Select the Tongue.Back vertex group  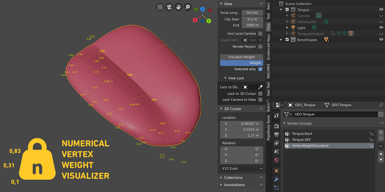point(302,134)
